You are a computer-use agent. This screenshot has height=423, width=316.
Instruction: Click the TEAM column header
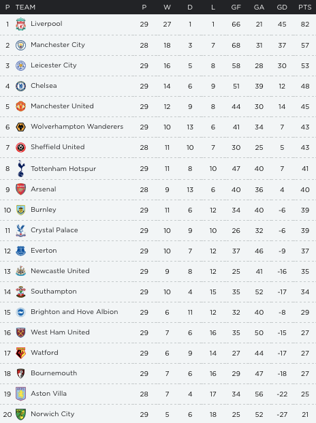[25, 7]
